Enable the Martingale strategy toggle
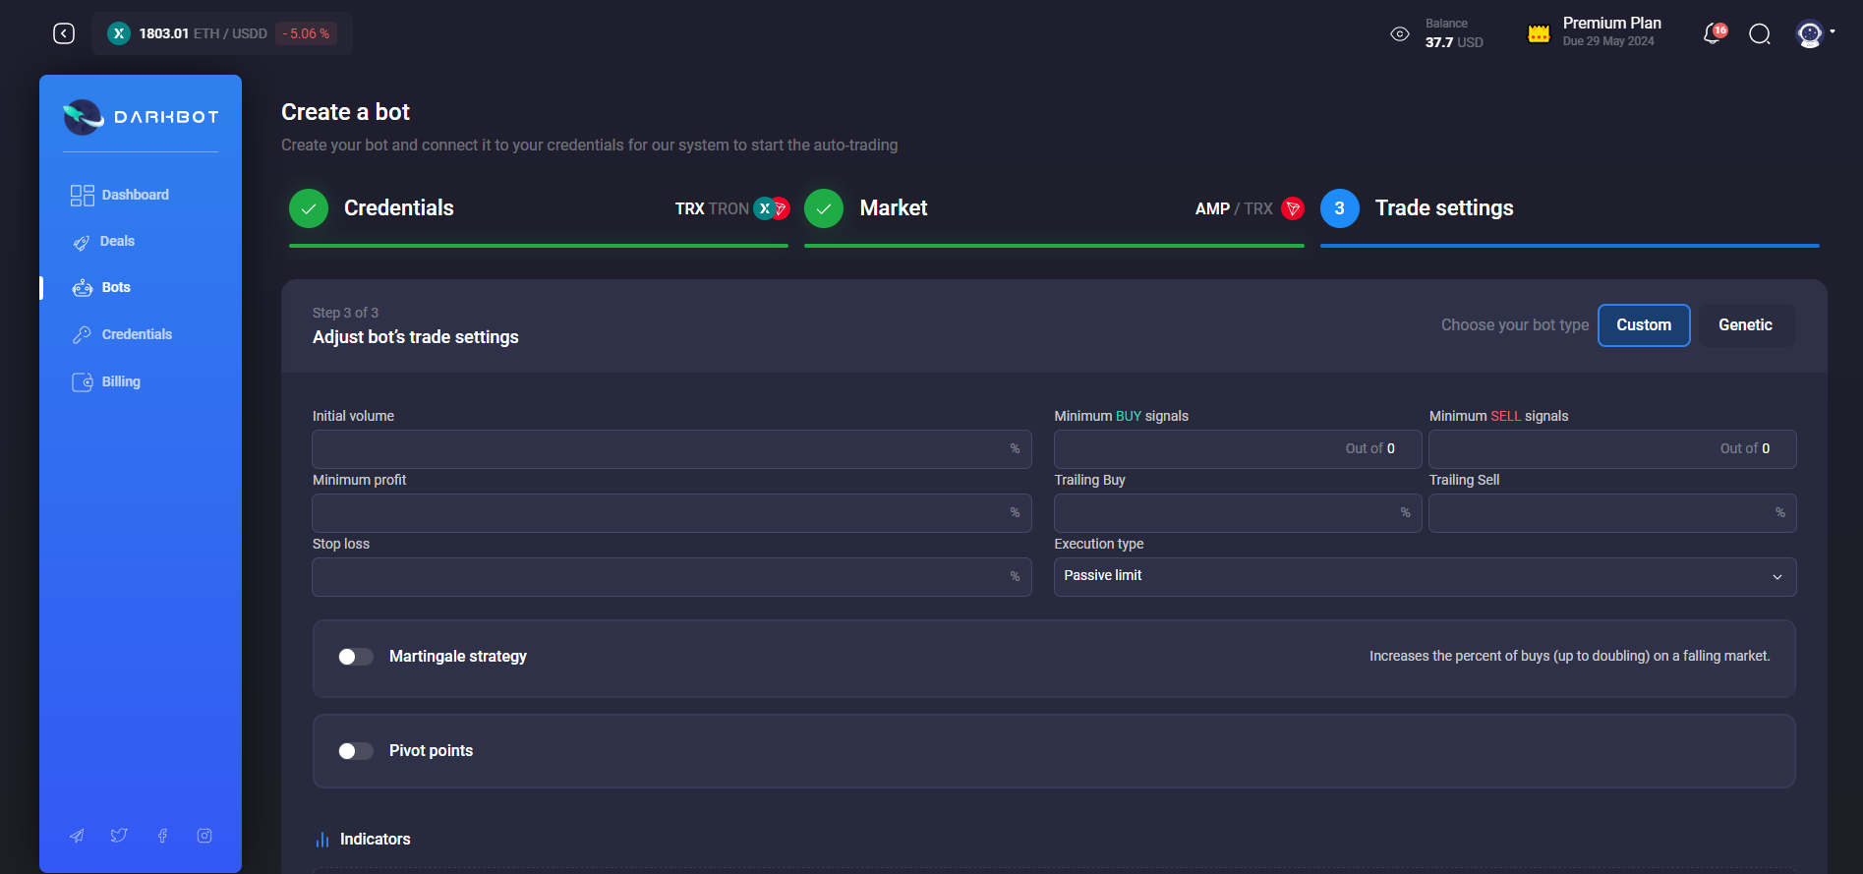Screen dimensions: 1863x874 [x=356, y=657]
